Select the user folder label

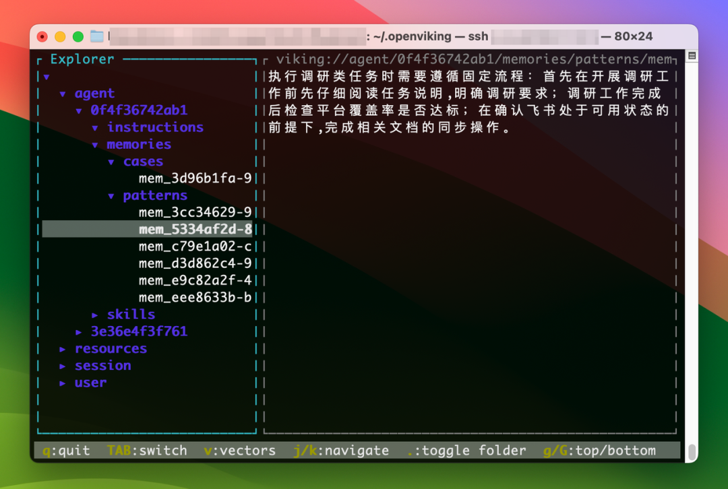90,383
